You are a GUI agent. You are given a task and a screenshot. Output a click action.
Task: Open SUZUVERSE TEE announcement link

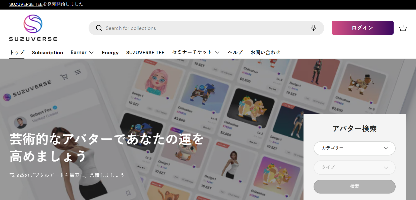(x=26, y=4)
